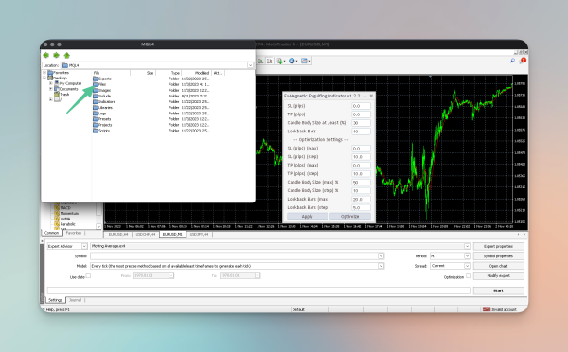Open the Indicators list toolbar icon

[280, 61]
